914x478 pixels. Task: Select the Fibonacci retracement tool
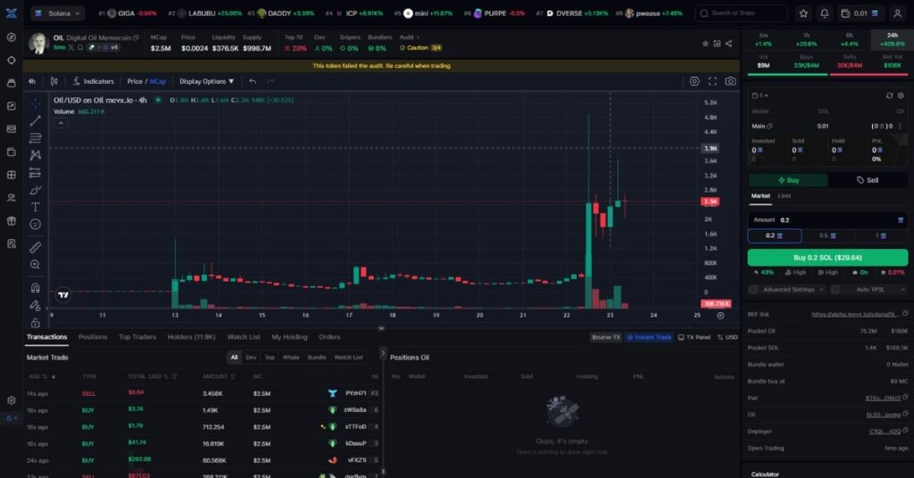(x=36, y=138)
